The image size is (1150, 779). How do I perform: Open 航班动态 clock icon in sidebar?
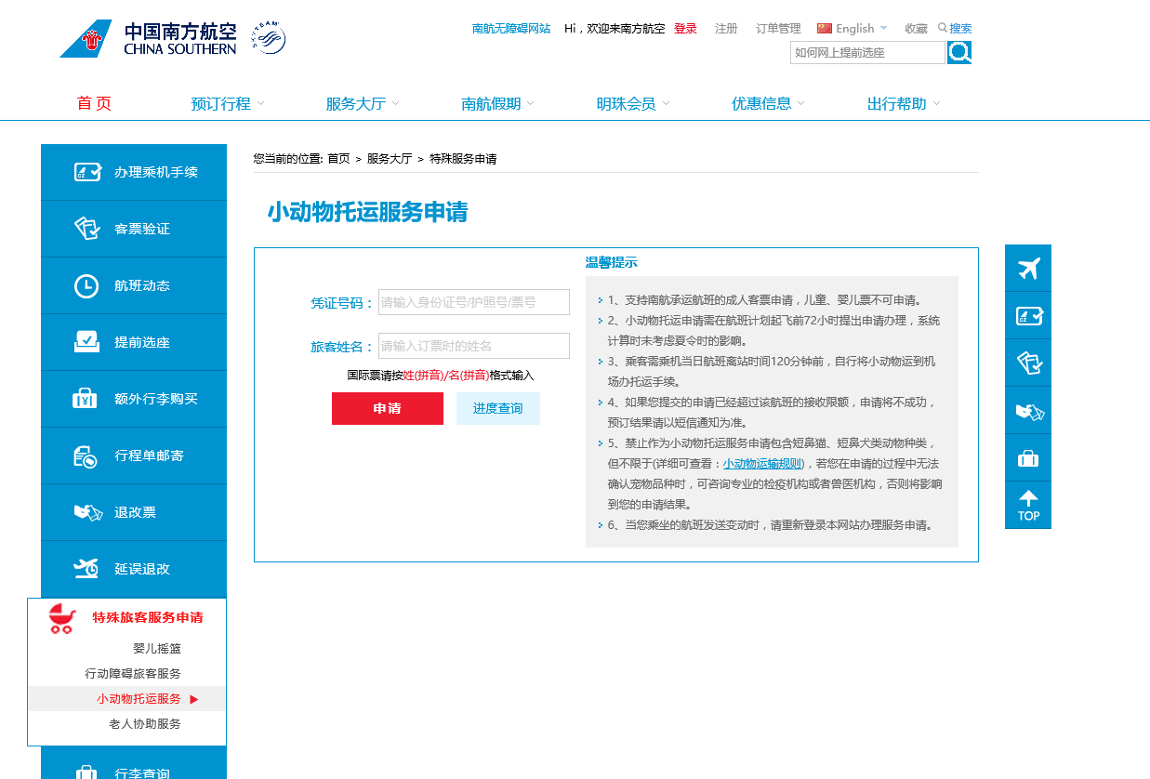pyautogui.click(x=86, y=286)
